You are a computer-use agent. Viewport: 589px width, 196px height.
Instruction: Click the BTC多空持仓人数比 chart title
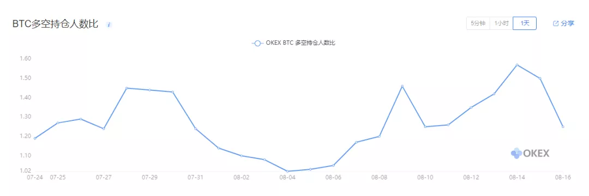click(x=55, y=24)
